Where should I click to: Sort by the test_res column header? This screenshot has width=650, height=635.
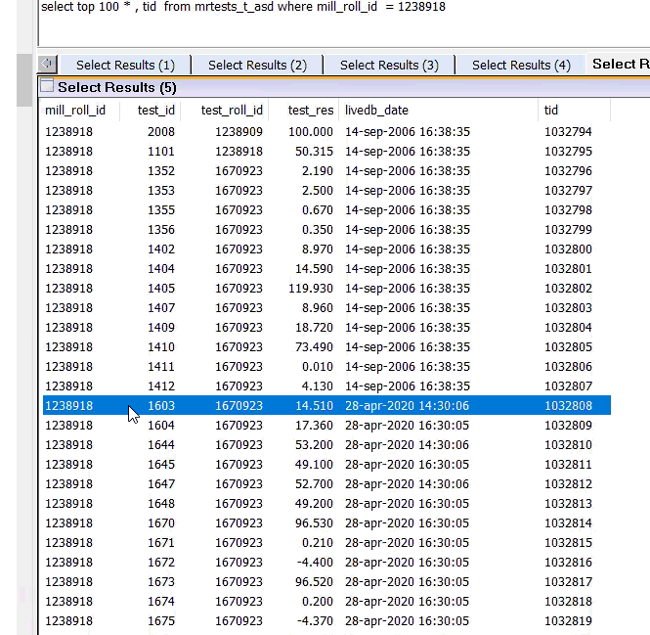(x=310, y=111)
